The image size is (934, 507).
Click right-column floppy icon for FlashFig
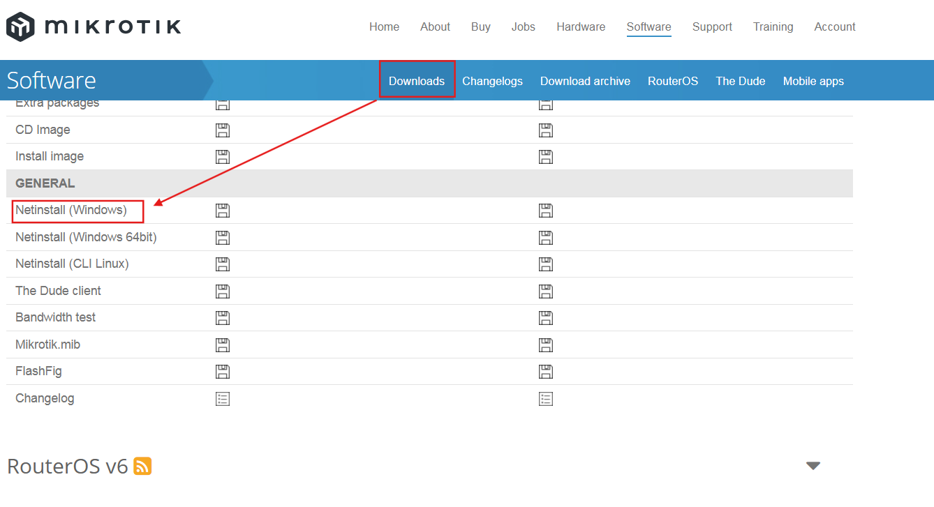pyautogui.click(x=546, y=372)
